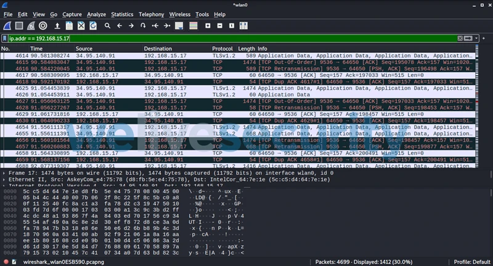Open the Telephony menu
The height and width of the screenshot is (266, 493).
point(151,14)
